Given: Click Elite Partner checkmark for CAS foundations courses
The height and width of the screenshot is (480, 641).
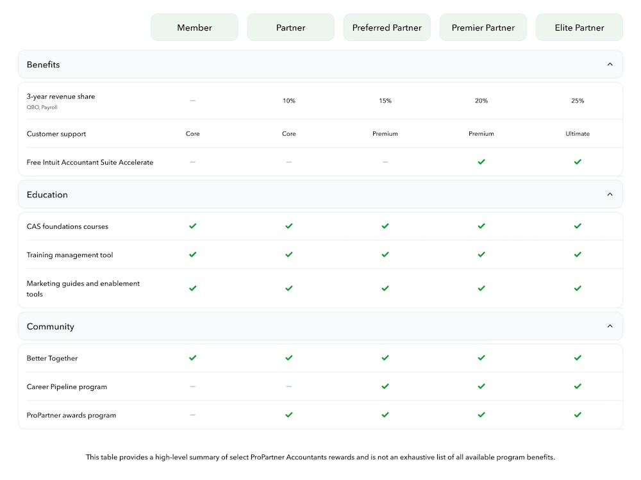Looking at the screenshot, I should click(578, 226).
